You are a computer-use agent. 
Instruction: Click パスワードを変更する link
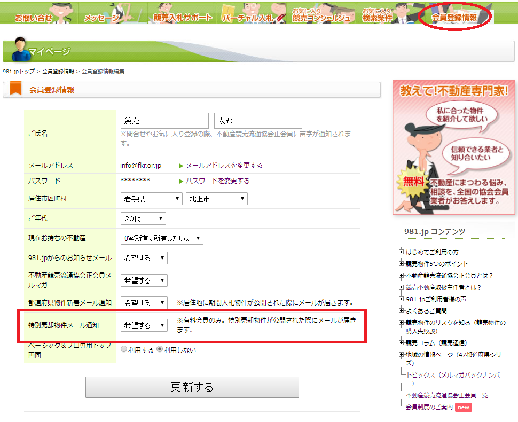[217, 181]
